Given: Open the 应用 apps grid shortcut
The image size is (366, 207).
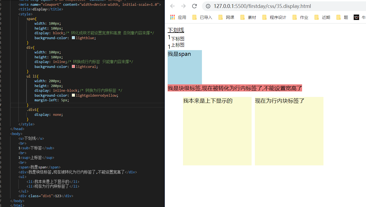Looking at the screenshot, I should coord(178,17).
